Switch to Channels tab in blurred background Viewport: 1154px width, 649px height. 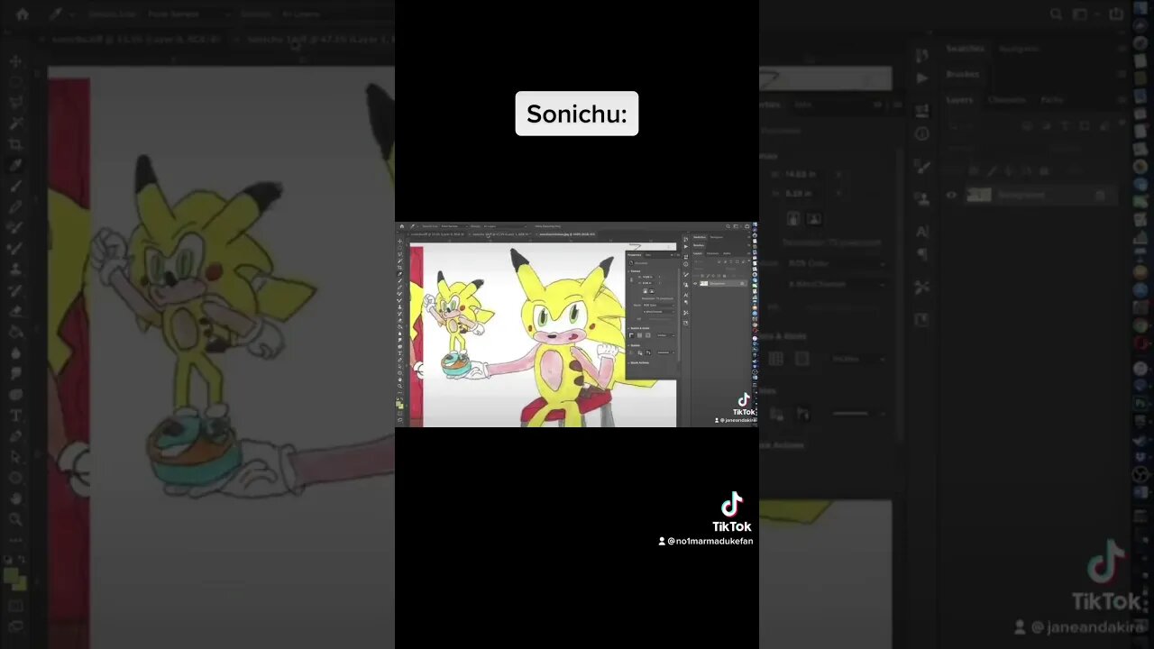1006,100
